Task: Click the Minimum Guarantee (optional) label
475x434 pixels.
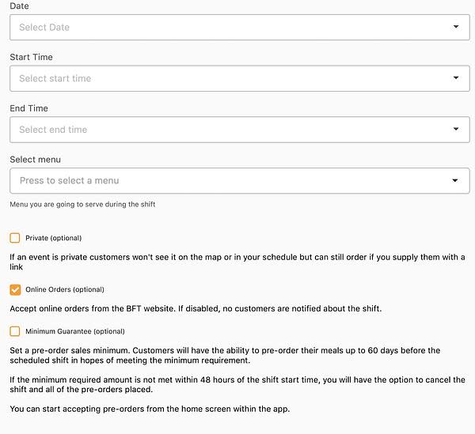Action: click(75, 331)
